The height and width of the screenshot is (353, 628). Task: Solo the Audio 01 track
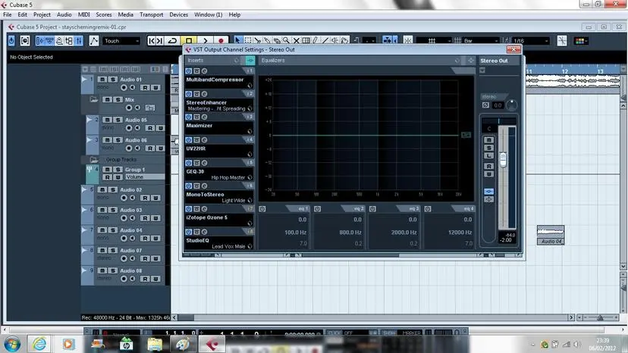[x=113, y=80]
